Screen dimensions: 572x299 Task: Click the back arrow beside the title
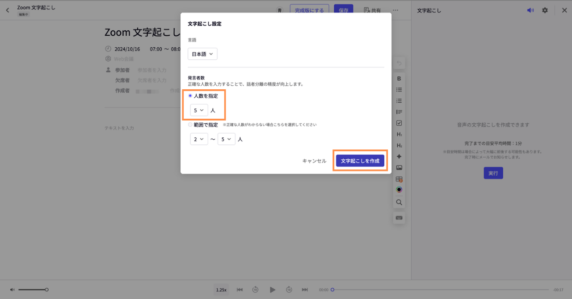pos(8,10)
